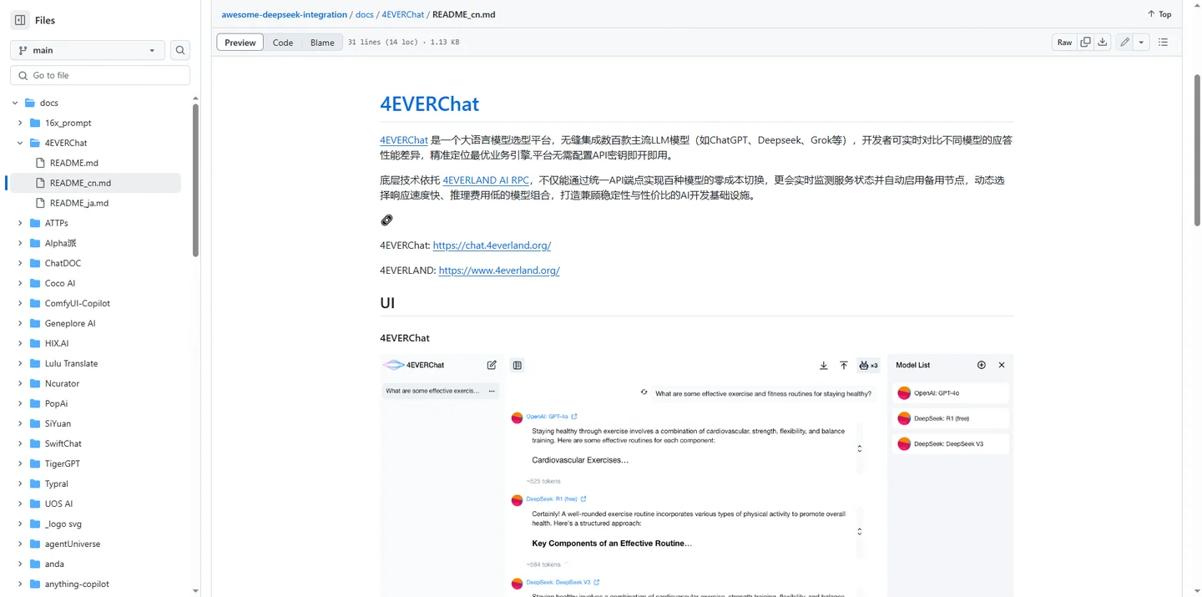Click the file tree scrollbar
1202x597 pixels.
click(x=195, y=180)
